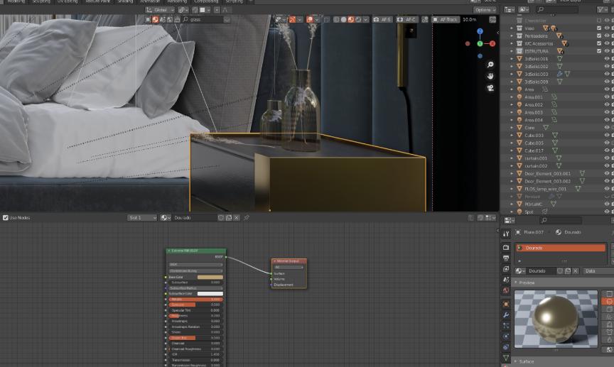Uncheck the WC Acessorios collection checkbox
614x367 pixels.
coord(599,43)
